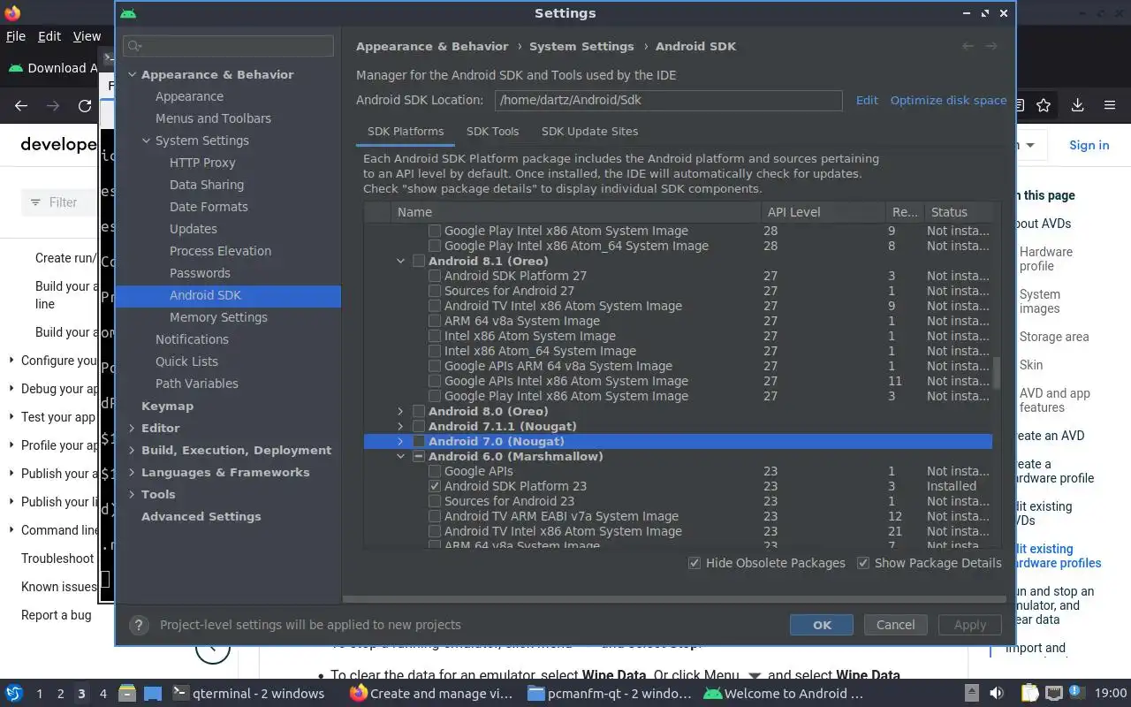Viewport: 1131px width, 707px height.
Task: Open Firefox downloads arrow icon
Action: [1077, 105]
